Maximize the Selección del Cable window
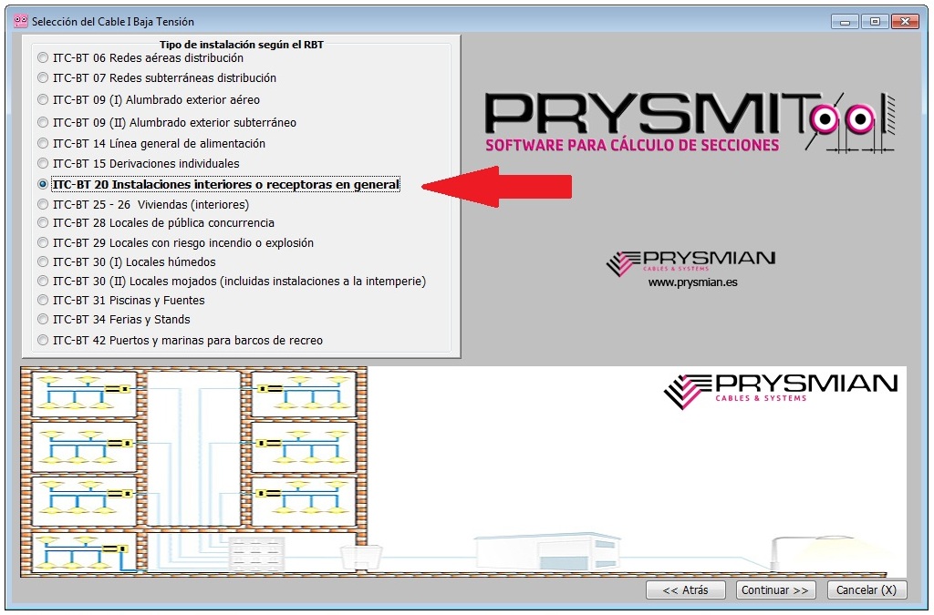Image resolution: width=934 pixels, height=615 pixels. coord(875,22)
